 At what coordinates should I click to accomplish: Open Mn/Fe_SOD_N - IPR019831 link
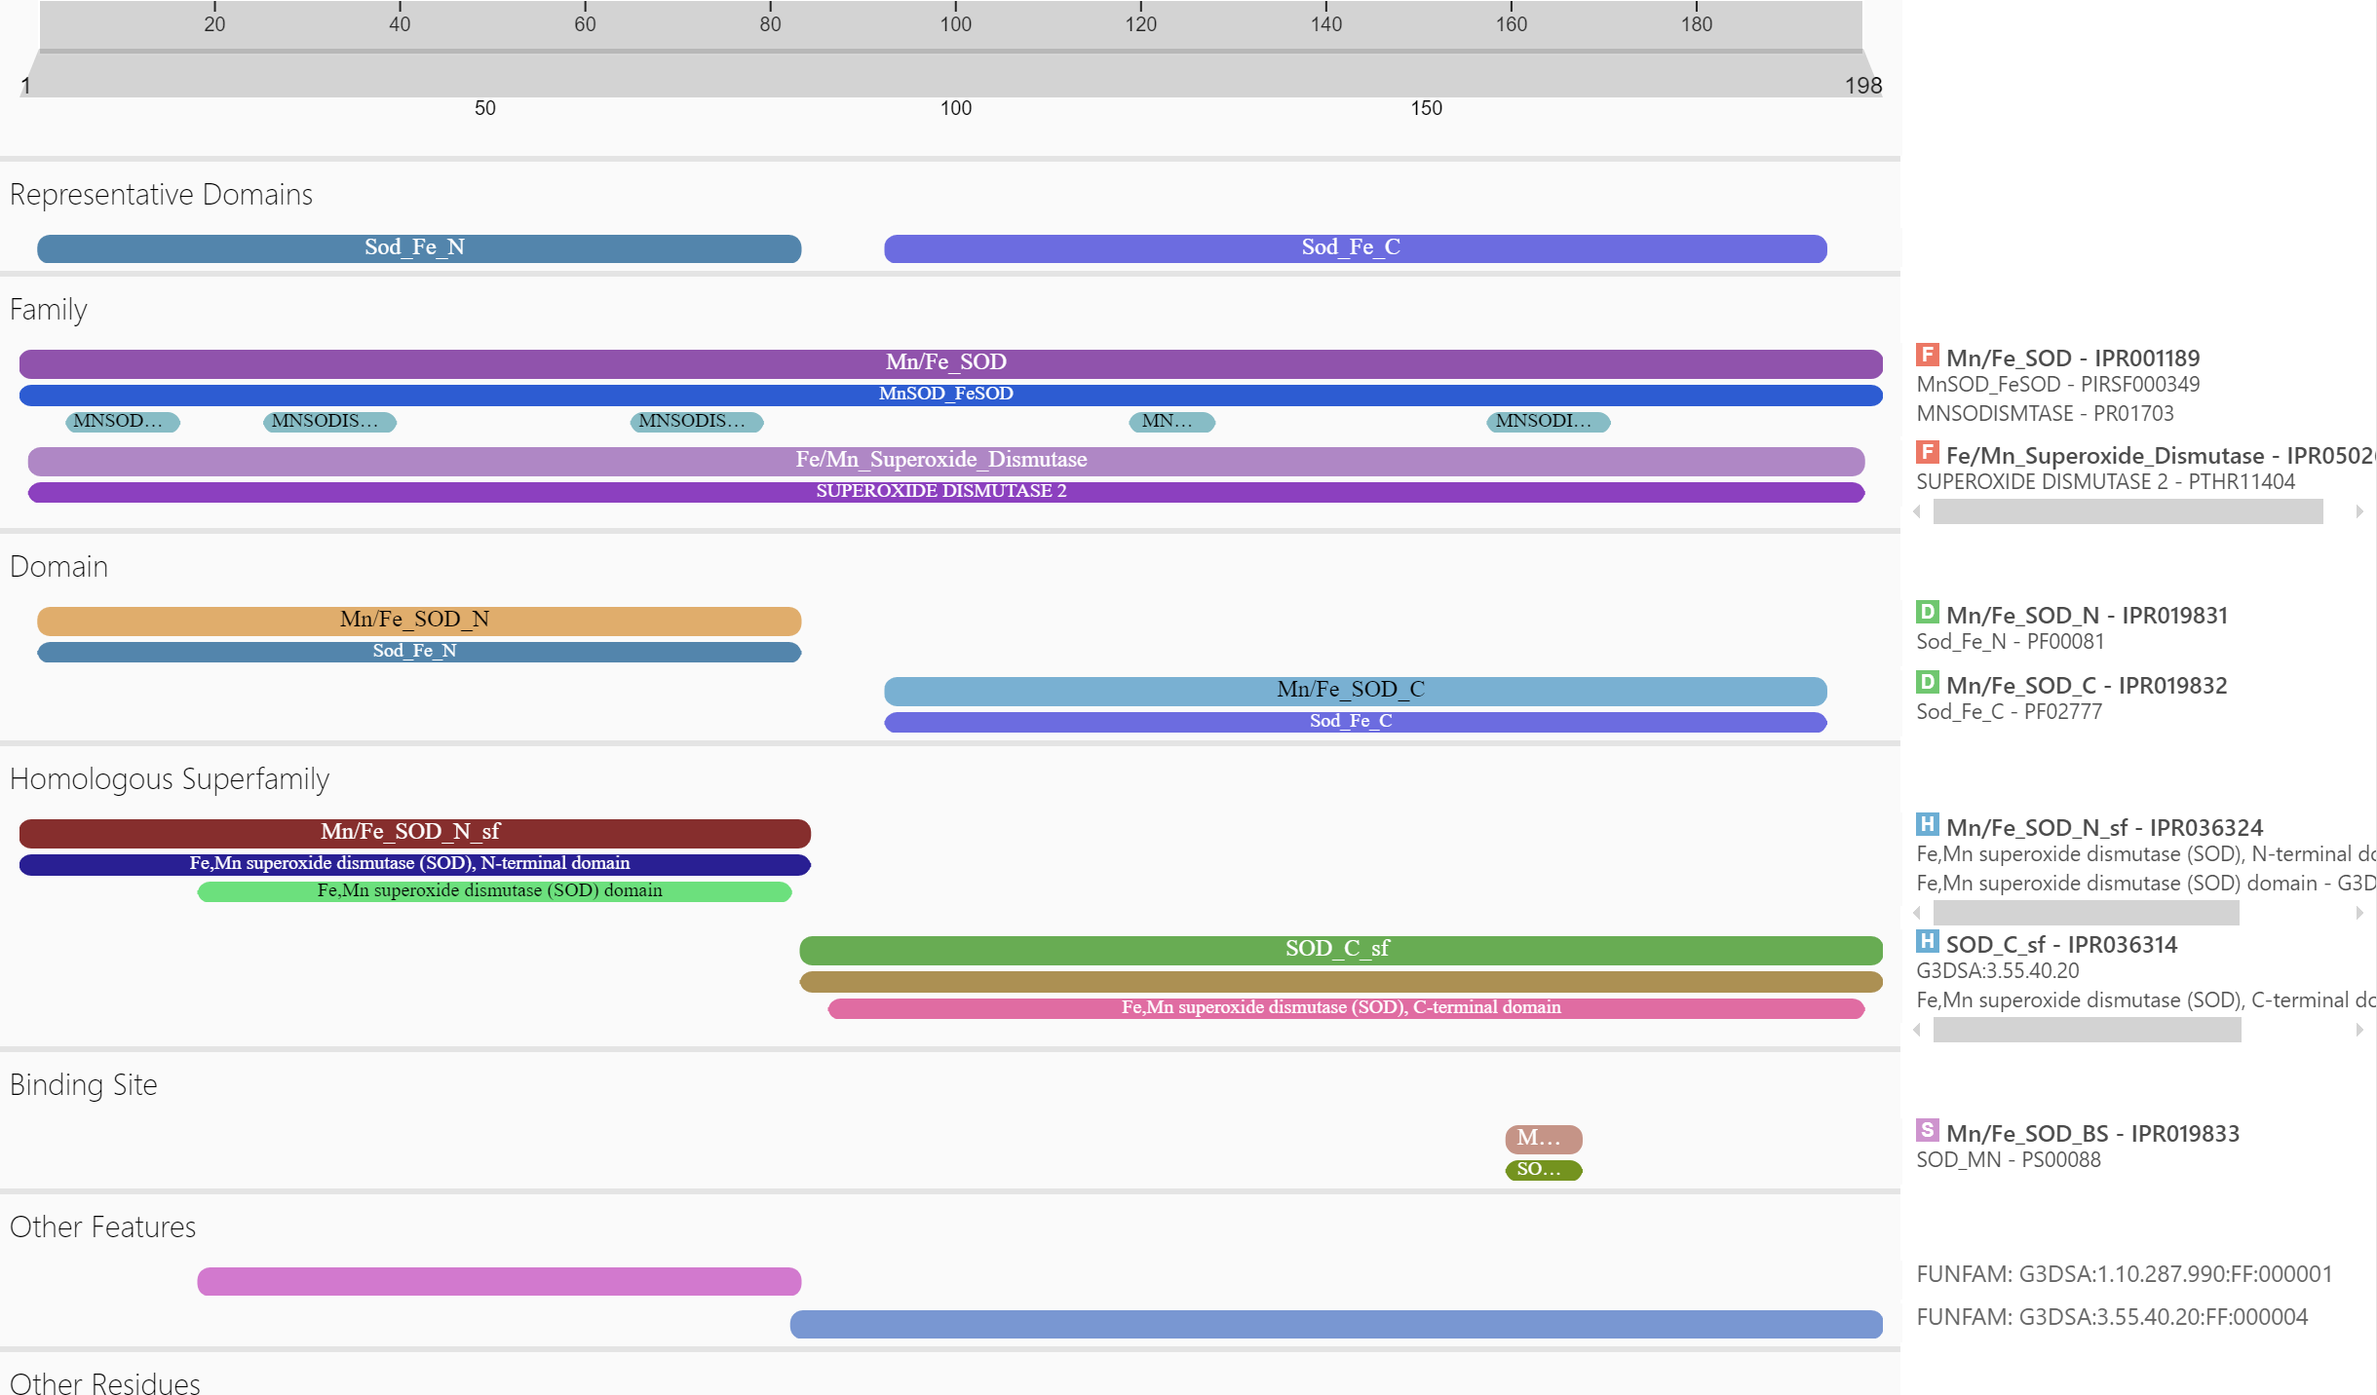(x=2087, y=616)
